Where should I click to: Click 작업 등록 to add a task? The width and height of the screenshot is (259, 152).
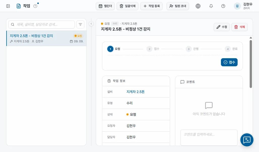coord(151,6)
